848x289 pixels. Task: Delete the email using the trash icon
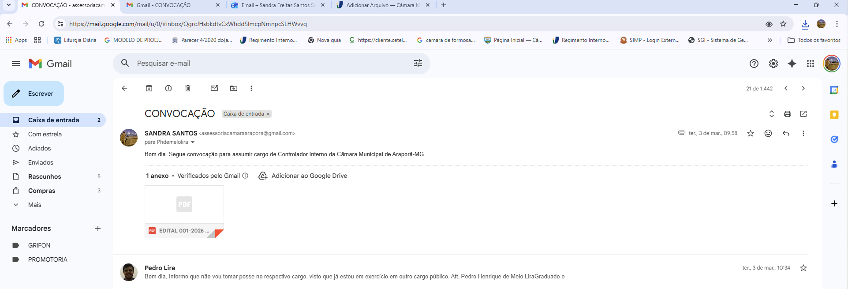click(188, 88)
